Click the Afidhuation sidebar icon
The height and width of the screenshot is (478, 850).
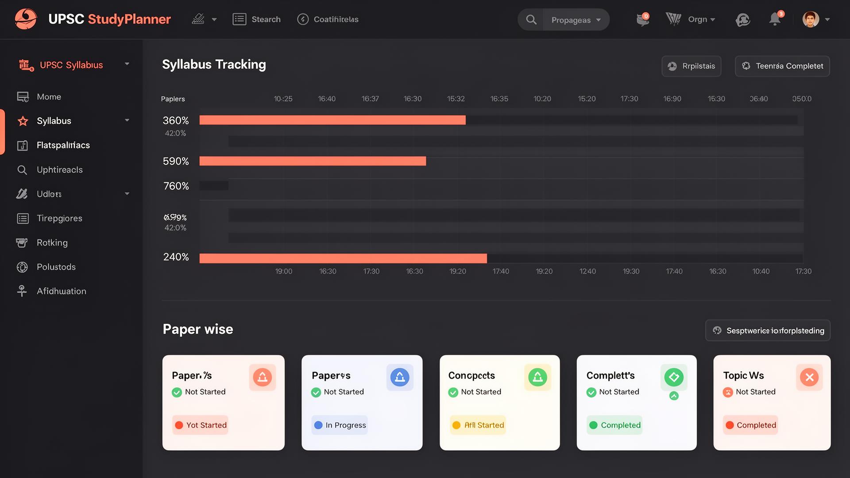tap(22, 291)
